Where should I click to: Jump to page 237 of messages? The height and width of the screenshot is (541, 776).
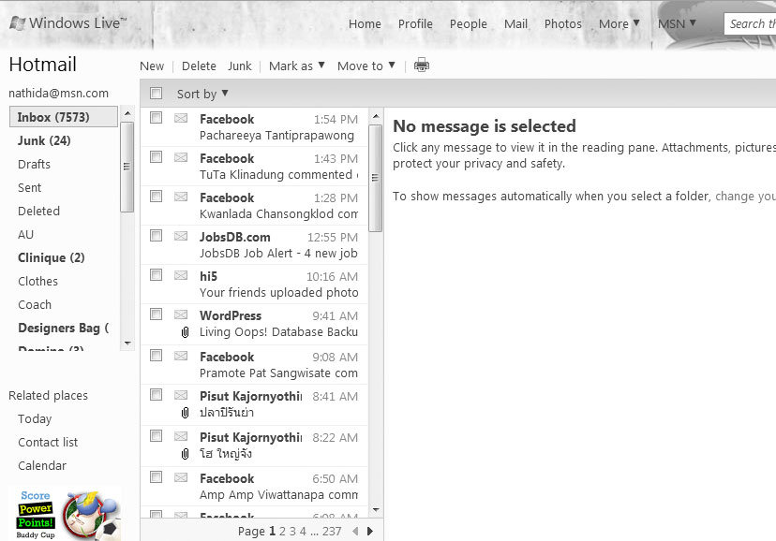332,531
